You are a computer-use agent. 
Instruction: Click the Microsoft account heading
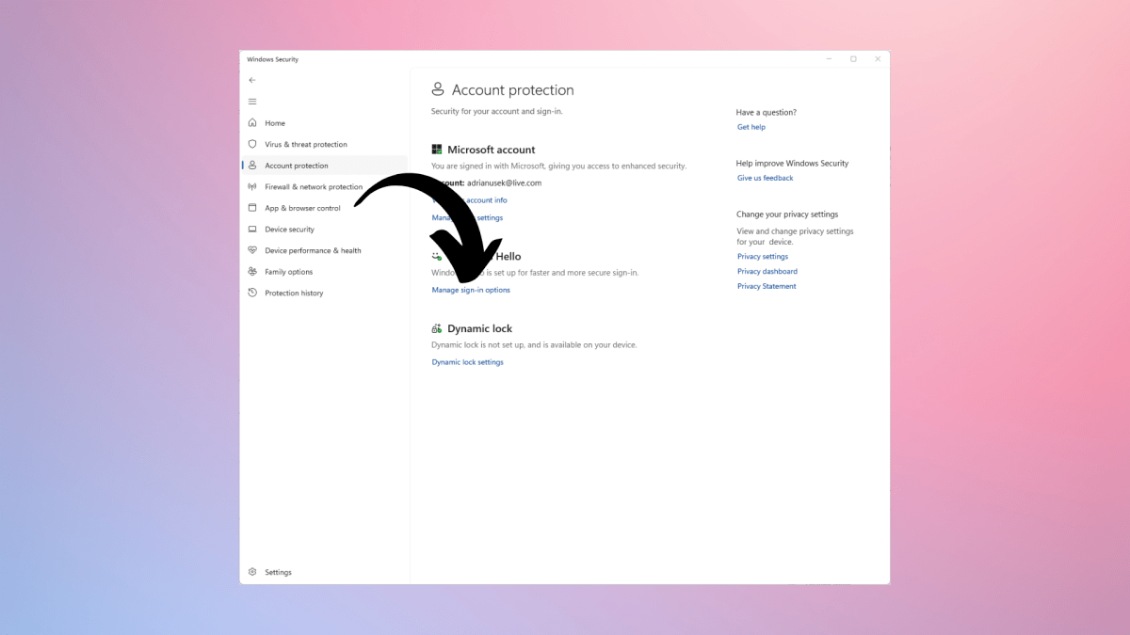pyautogui.click(x=491, y=150)
